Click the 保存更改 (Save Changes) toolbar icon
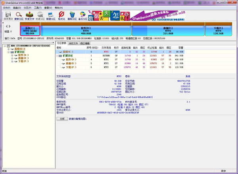The height and width of the screenshot is (174, 238). point(8,15)
